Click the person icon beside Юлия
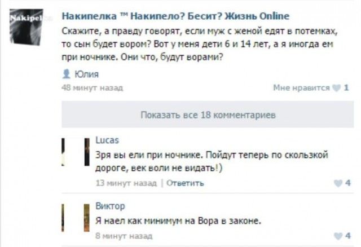The height and width of the screenshot is (247, 361). tap(67, 74)
